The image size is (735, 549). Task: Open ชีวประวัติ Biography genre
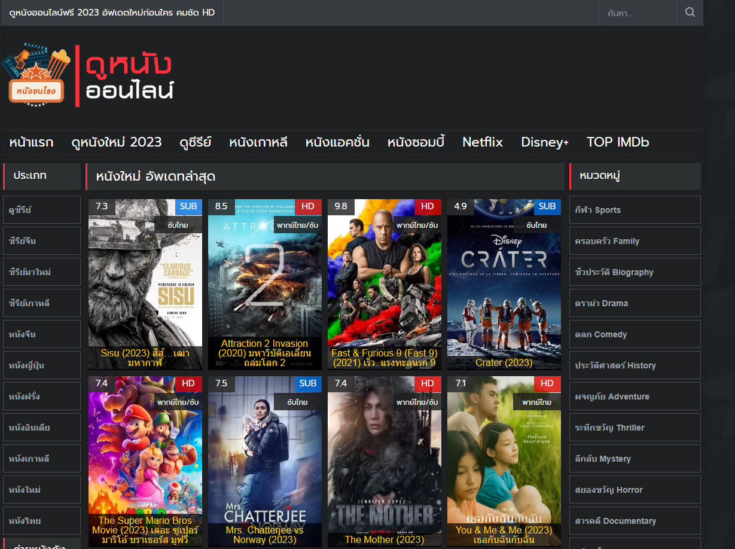click(x=635, y=272)
